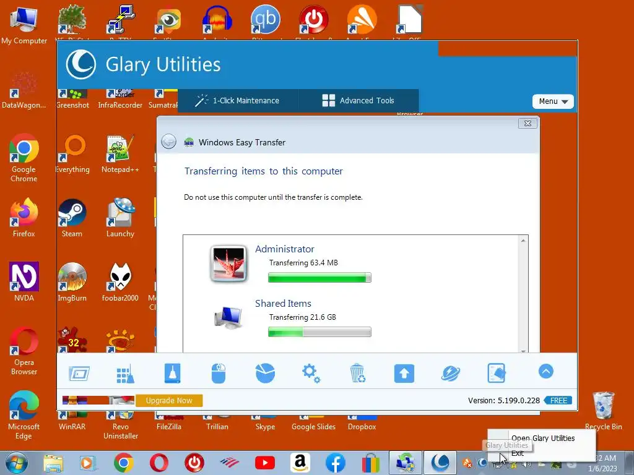The width and height of the screenshot is (634, 475).
Task: Open the planet-with-lightning Browser Assistant icon
Action: point(451,373)
